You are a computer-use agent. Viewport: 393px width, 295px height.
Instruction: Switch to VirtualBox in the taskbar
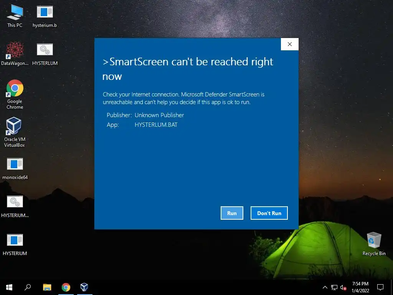pyautogui.click(x=84, y=287)
